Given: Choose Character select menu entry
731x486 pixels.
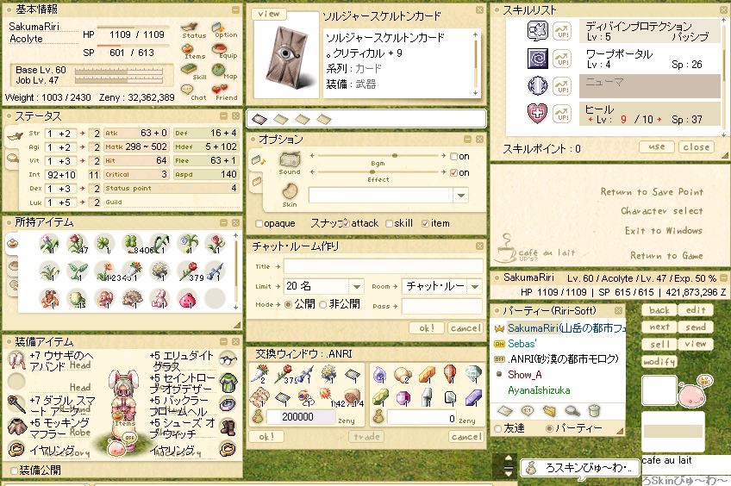Looking at the screenshot, I should (661, 211).
